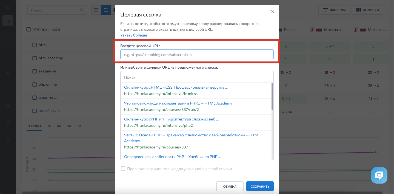The width and height of the screenshot is (394, 194).
Task: Click the Россия column header
Action: (290, 30)
